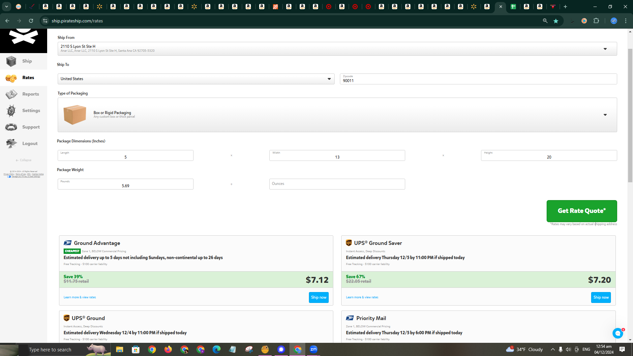Open the Chrome three-dot menu
The image size is (633, 356).
pyautogui.click(x=626, y=21)
